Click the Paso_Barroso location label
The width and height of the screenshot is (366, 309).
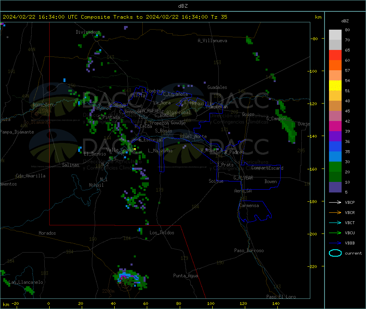249,251
